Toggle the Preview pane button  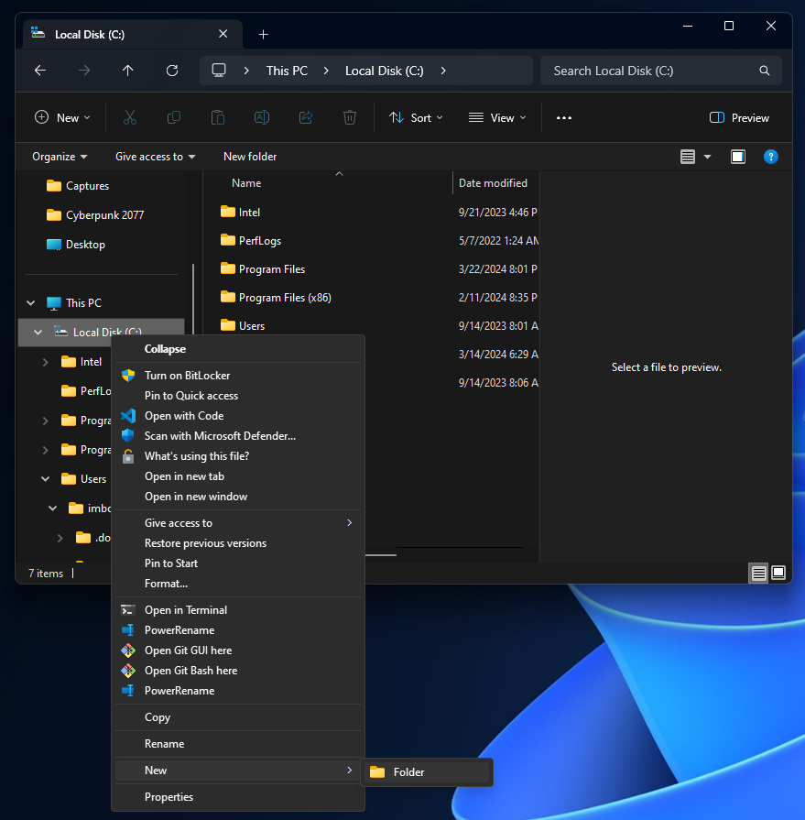coord(739,117)
